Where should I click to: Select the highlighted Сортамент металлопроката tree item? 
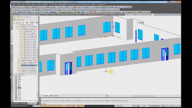pyautogui.click(x=29, y=65)
